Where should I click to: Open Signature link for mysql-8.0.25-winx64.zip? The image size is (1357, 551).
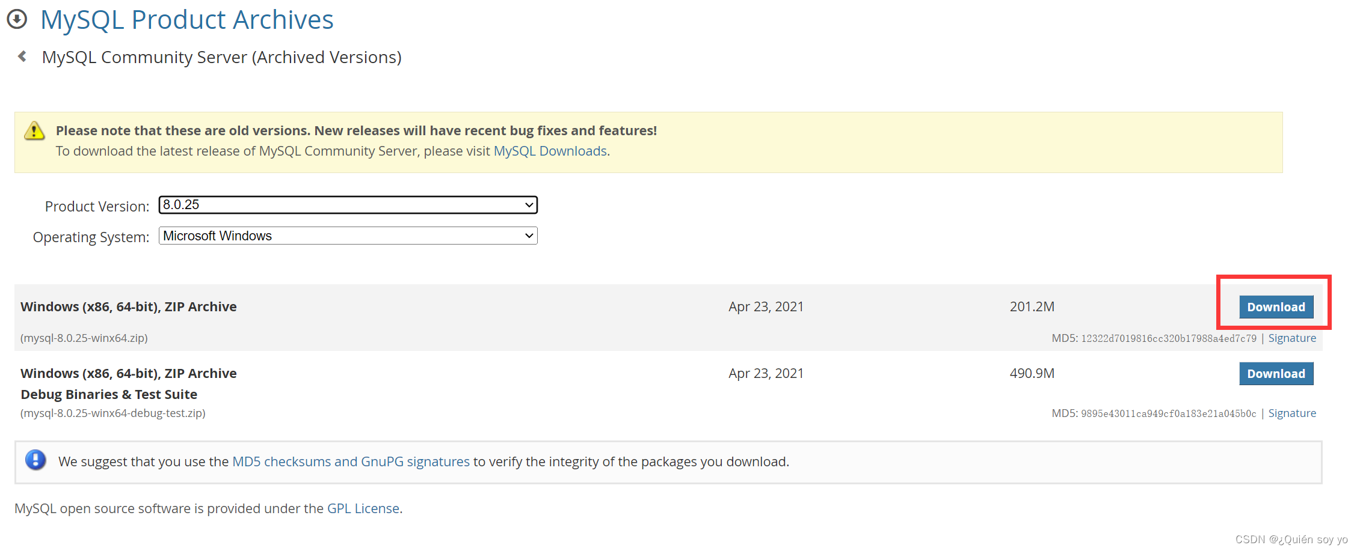point(1292,338)
